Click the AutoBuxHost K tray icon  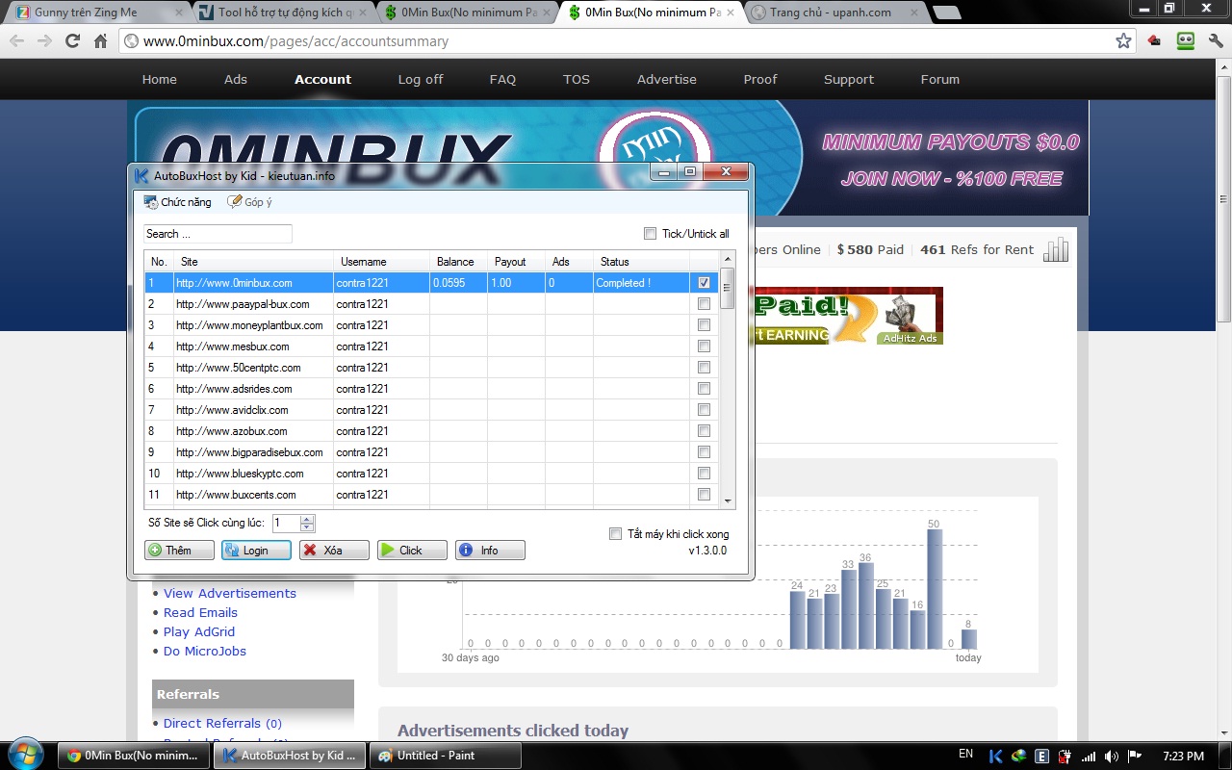pos(996,756)
